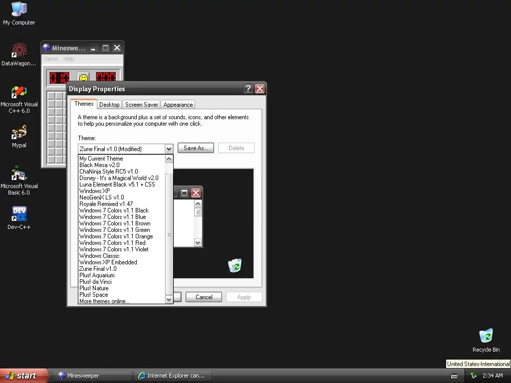Viewport: 511px width, 383px height.
Task: Click preview window's scroll up arrow
Action: [x=198, y=204]
